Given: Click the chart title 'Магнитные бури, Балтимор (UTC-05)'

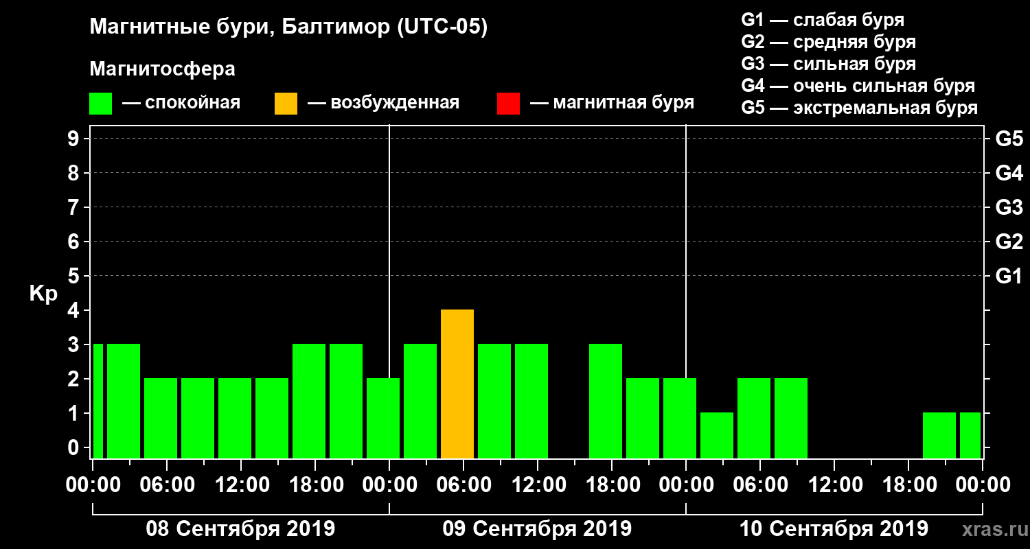Looking at the screenshot, I should 288,27.
